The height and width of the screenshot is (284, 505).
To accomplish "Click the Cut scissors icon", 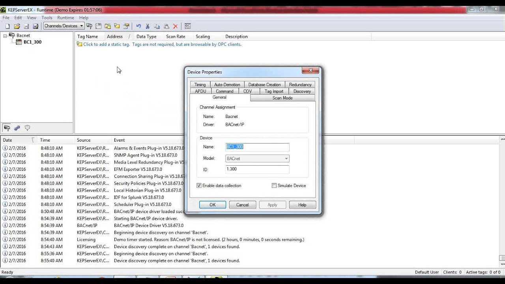I will pyautogui.click(x=148, y=26).
